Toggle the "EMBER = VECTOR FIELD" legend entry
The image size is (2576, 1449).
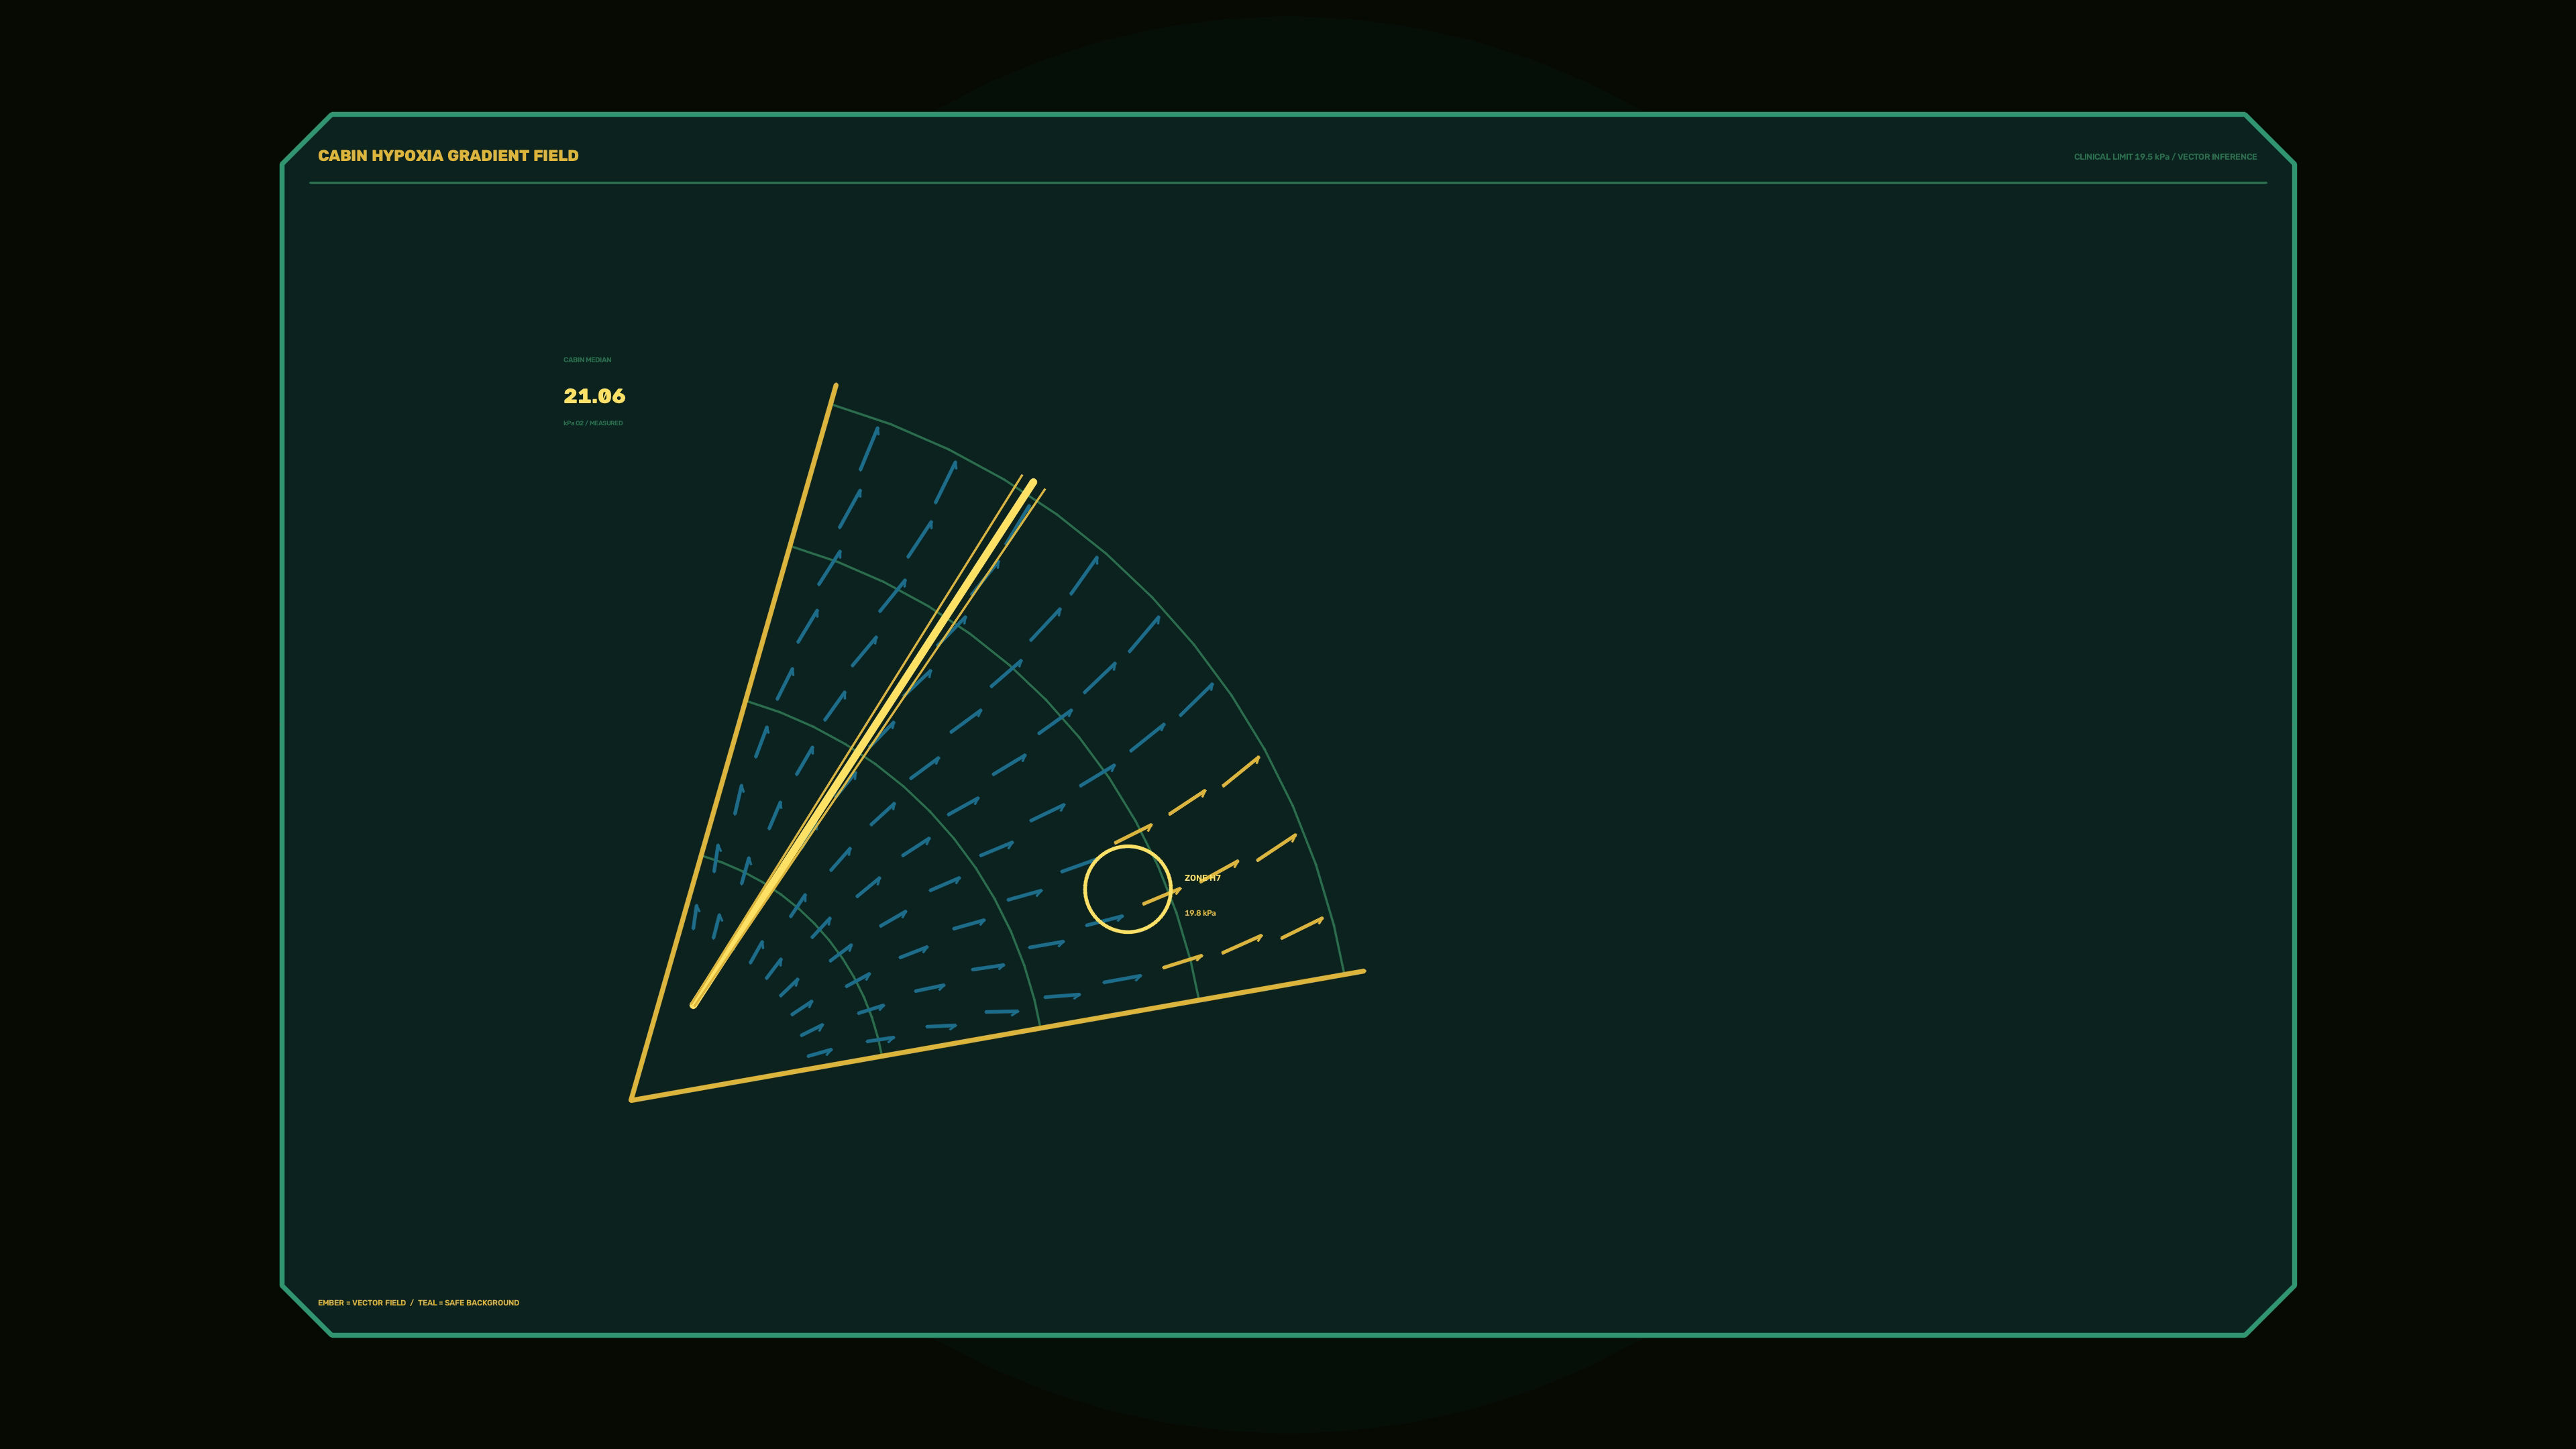pos(362,1303)
